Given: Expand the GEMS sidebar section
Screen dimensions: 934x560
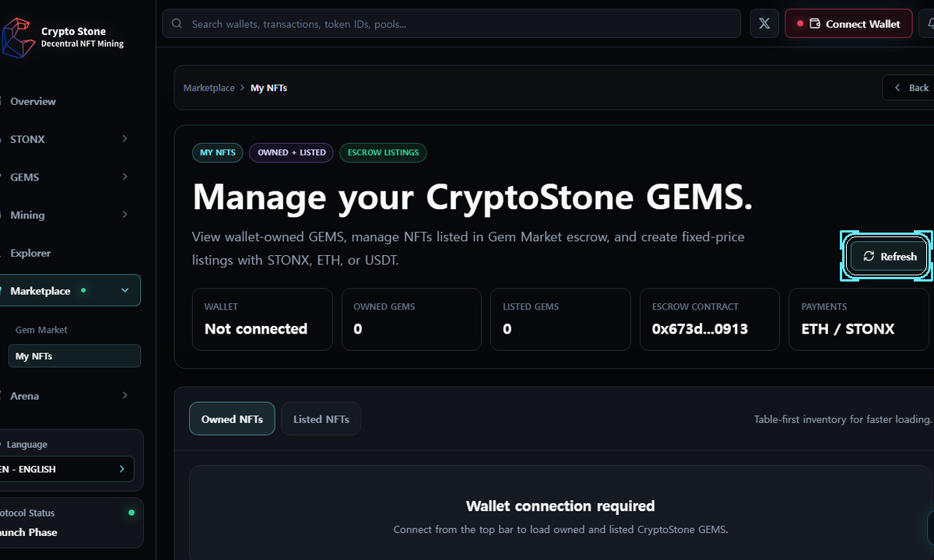Looking at the screenshot, I should click(x=70, y=177).
